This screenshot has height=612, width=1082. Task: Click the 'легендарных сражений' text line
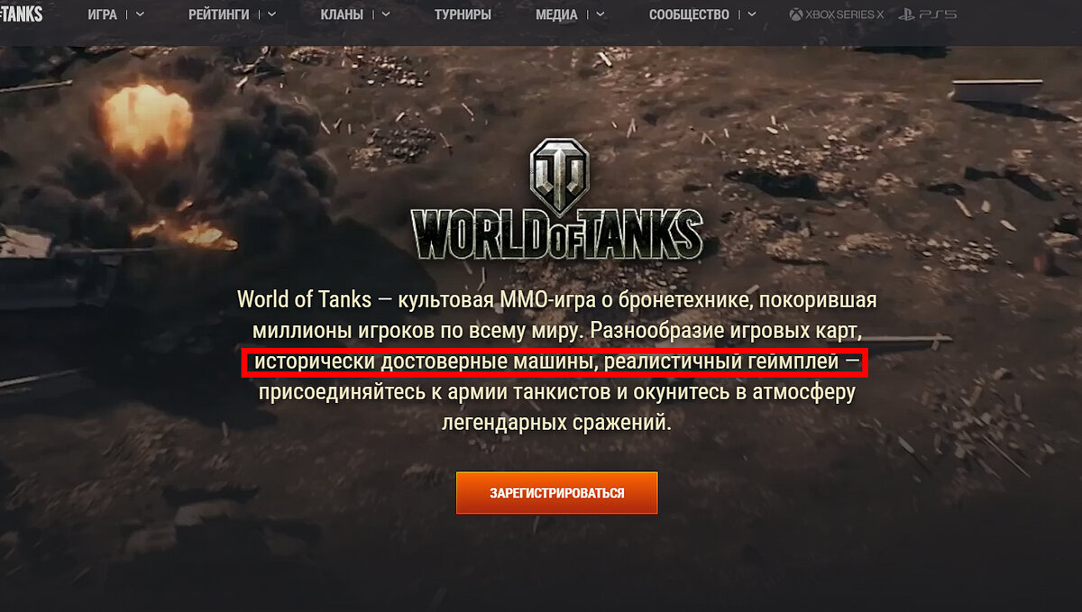[x=556, y=422]
